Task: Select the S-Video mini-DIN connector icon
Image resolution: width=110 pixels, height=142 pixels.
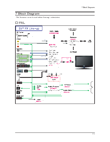Action: point(18,51)
